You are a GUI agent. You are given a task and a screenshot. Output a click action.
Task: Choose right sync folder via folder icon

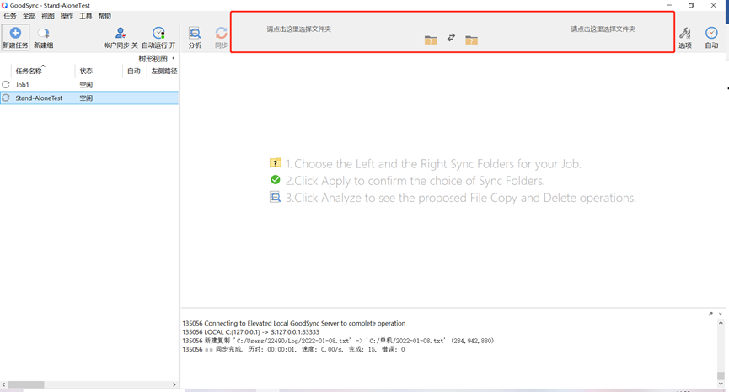tap(471, 40)
